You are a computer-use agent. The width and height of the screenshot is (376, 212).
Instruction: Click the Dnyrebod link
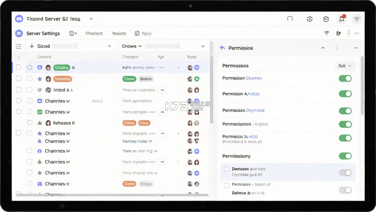coord(256,110)
